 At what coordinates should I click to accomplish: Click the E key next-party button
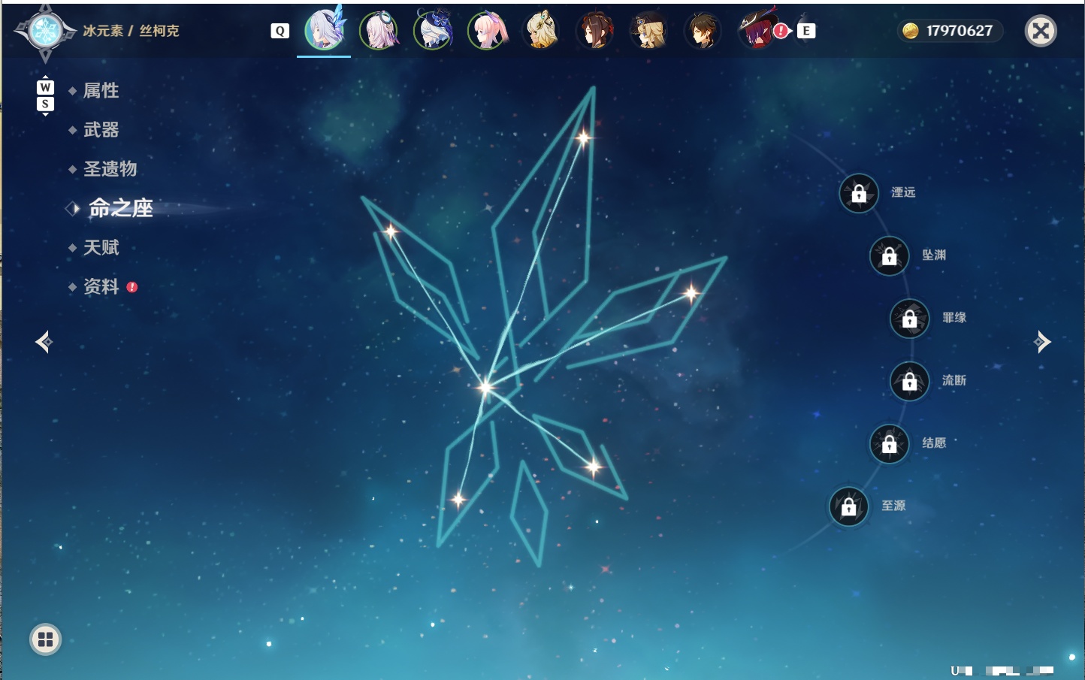click(x=806, y=31)
